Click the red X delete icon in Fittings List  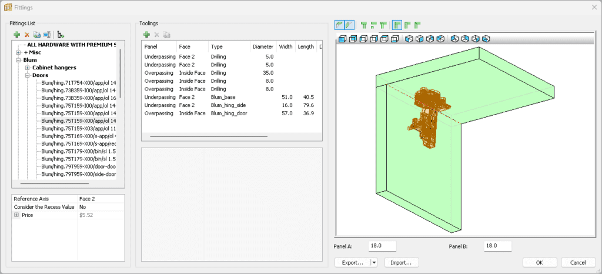[x=26, y=35]
